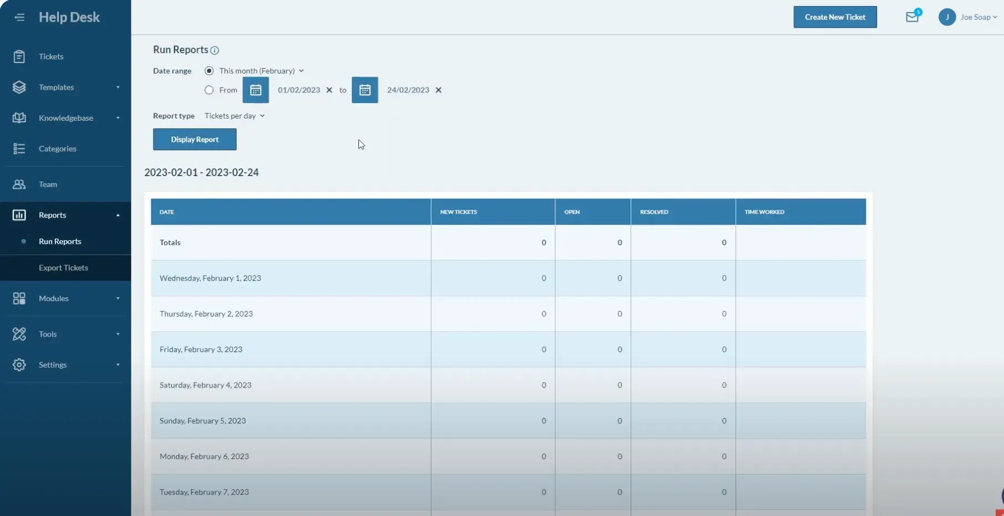Click the Tools sidebar icon
The width and height of the screenshot is (1004, 516).
(x=19, y=334)
